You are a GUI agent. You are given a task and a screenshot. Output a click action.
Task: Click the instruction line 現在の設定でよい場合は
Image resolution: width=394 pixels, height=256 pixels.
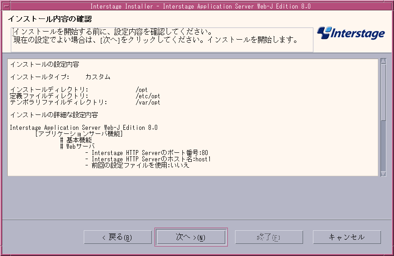156,40
